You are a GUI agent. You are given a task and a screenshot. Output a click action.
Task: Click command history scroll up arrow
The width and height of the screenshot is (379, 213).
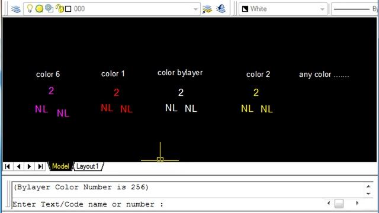click(368, 186)
